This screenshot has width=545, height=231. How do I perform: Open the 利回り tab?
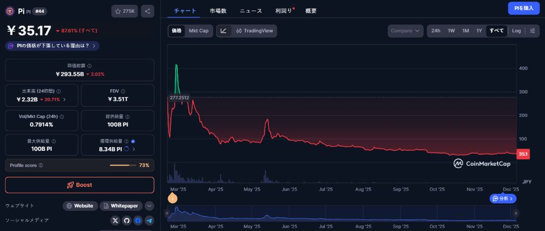click(284, 11)
